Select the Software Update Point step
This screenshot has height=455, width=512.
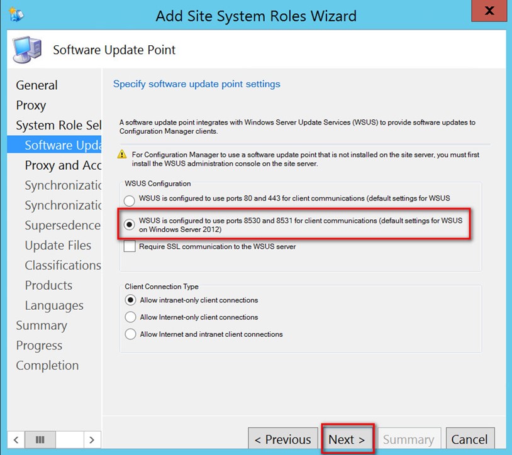pyautogui.click(x=54, y=145)
